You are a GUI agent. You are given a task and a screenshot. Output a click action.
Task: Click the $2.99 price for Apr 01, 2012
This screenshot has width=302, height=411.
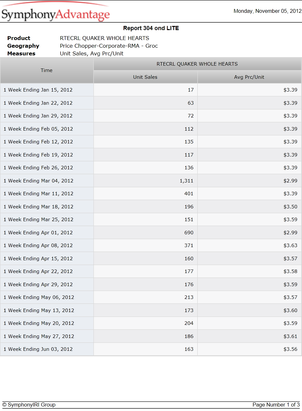click(x=291, y=233)
